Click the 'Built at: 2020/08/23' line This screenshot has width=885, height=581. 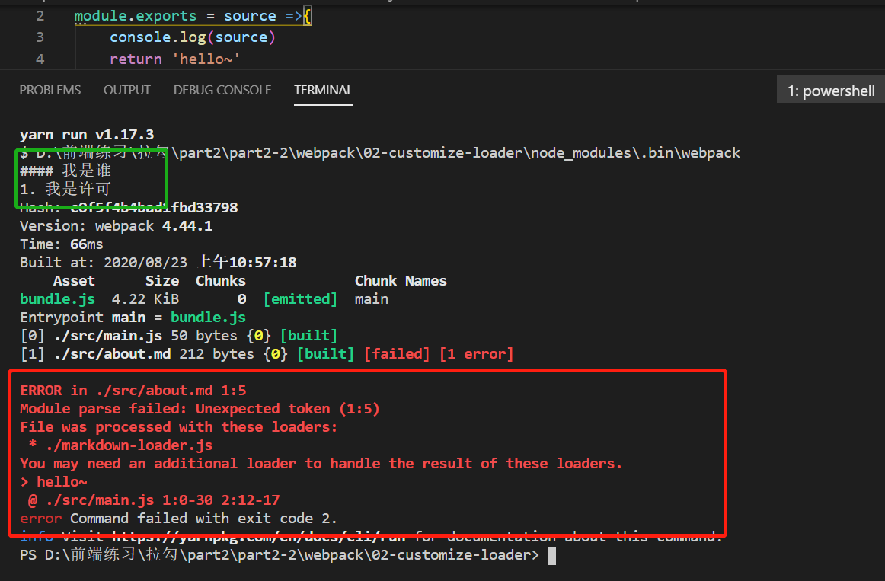click(x=158, y=262)
